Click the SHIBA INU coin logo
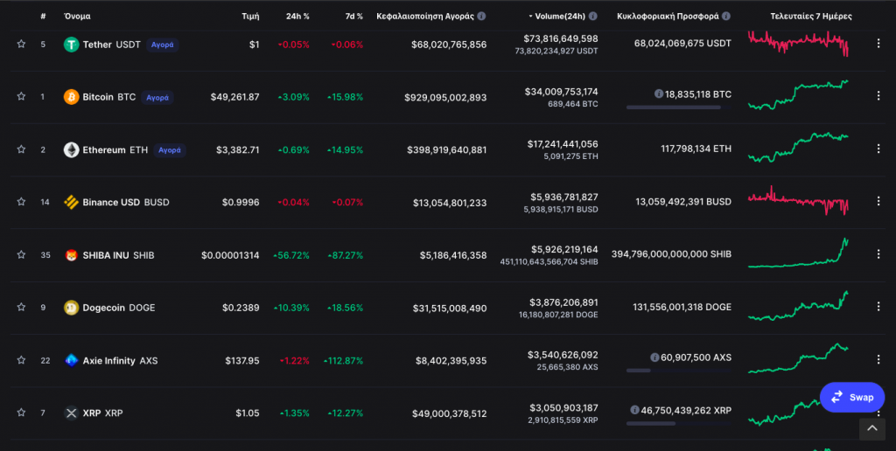The width and height of the screenshot is (896, 451). (71, 255)
